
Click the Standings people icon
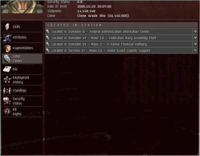pyautogui.click(x=7, y=91)
